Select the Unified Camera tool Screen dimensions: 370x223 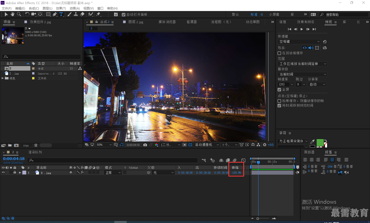pyautogui.click(x=34, y=14)
